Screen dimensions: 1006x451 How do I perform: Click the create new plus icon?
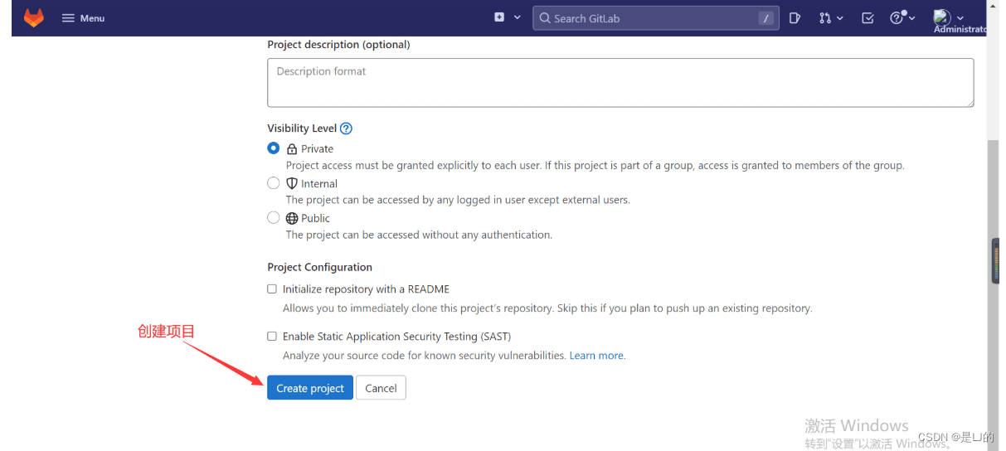coord(499,17)
